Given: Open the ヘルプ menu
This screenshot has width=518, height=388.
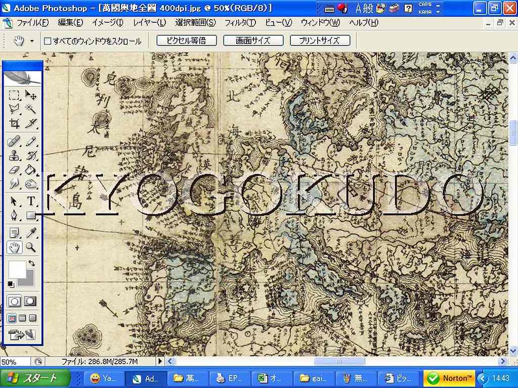Looking at the screenshot, I should [x=364, y=23].
